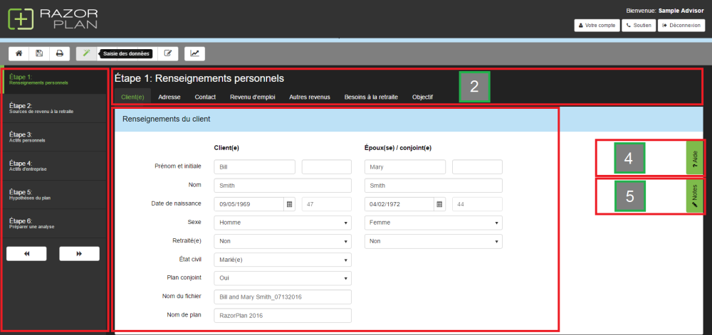
Task: Click the spouse's middle initial field
Action: [477, 167]
